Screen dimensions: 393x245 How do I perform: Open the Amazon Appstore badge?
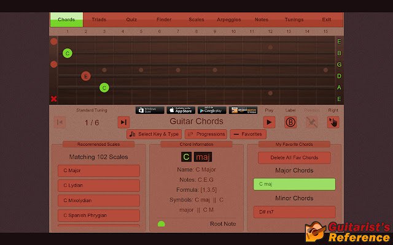point(243,110)
